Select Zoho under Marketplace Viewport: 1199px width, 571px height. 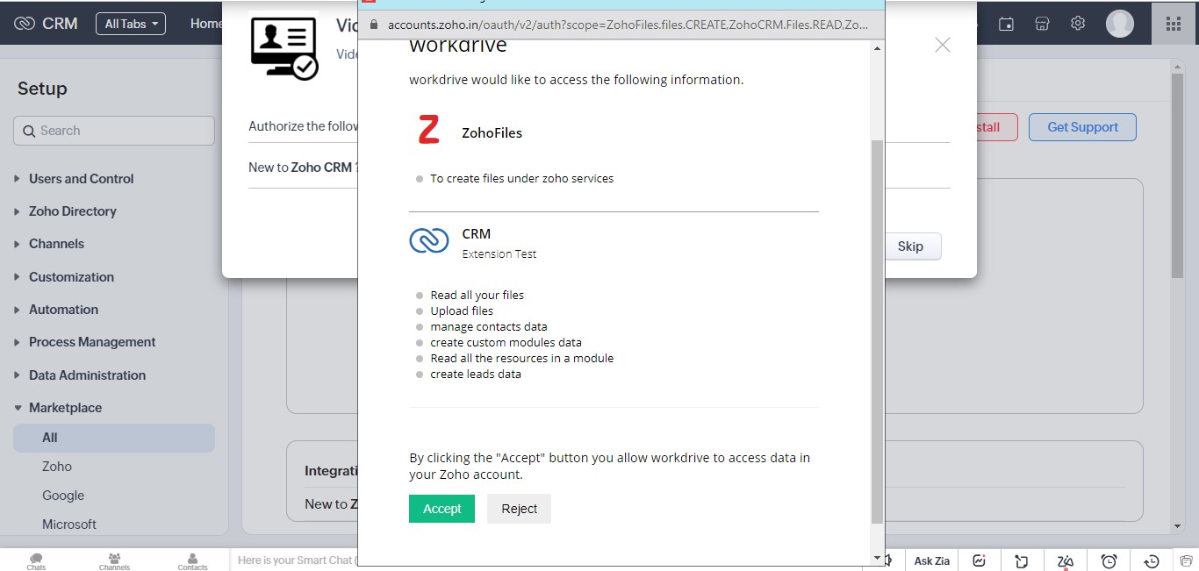coord(57,467)
